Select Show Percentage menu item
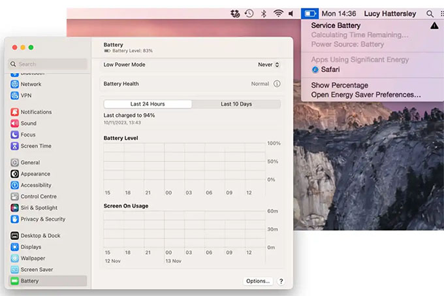444x296 pixels. (340, 86)
